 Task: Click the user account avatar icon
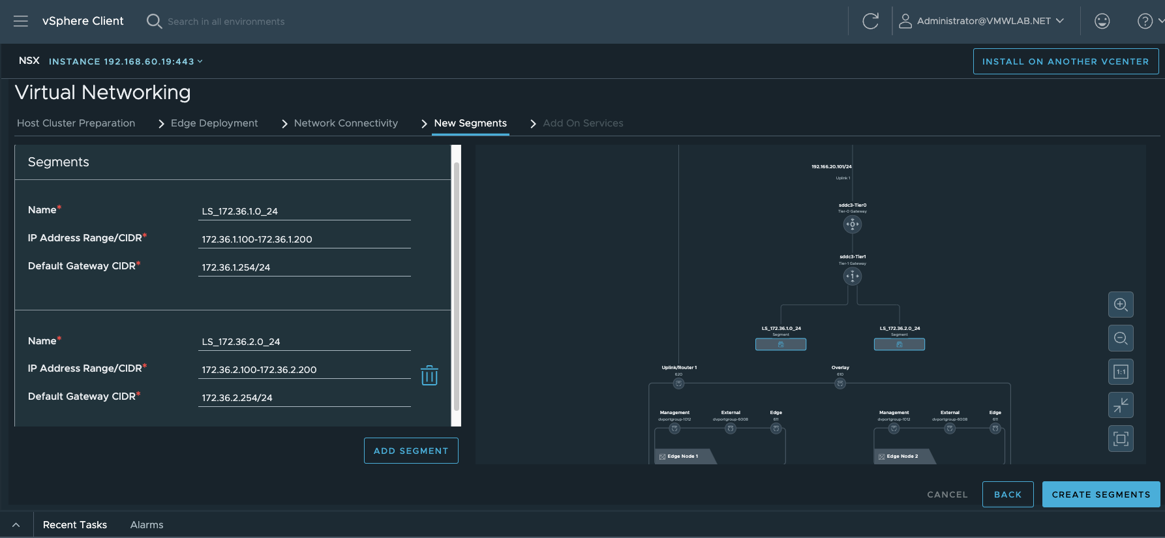905,21
